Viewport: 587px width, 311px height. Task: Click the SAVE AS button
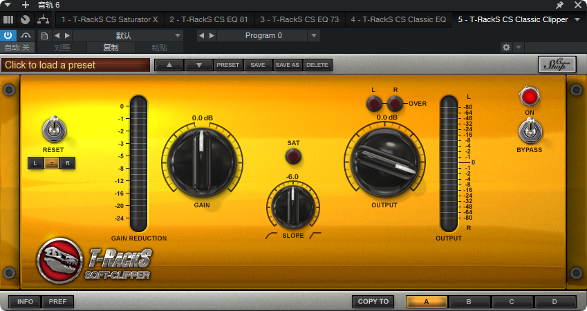[287, 65]
